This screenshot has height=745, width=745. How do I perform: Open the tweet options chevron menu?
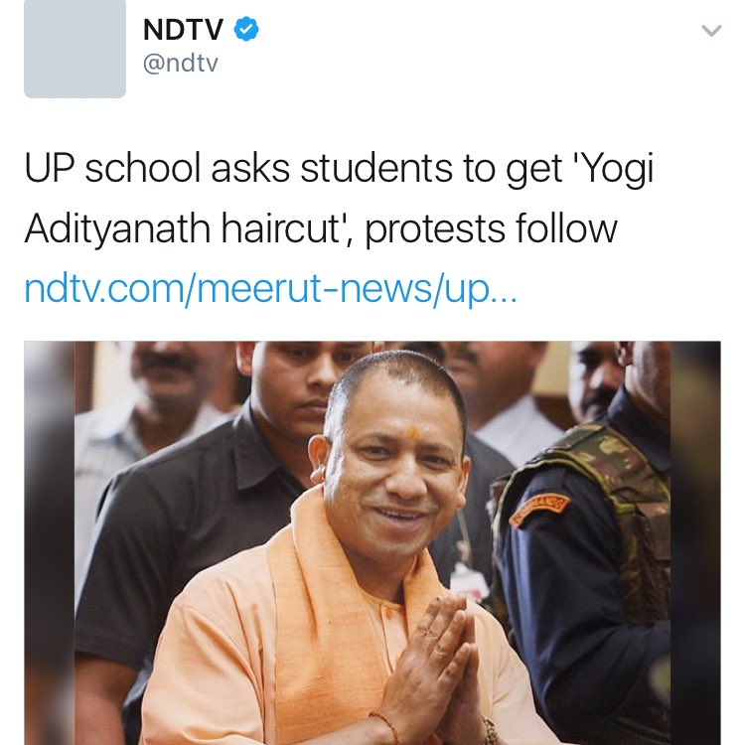coord(711,31)
